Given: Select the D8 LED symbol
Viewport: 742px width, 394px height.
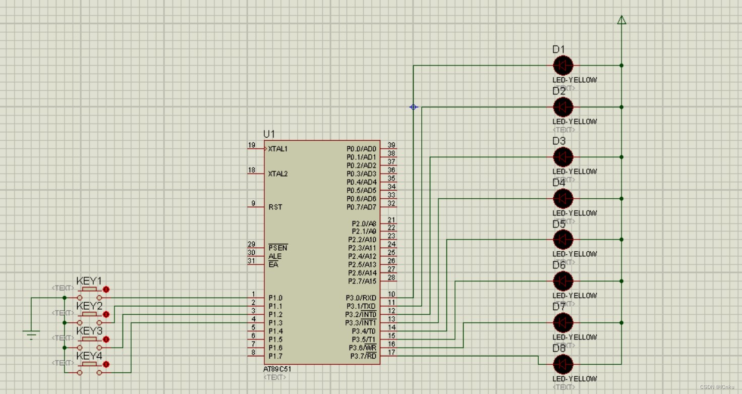Looking at the screenshot, I should coord(563,364).
